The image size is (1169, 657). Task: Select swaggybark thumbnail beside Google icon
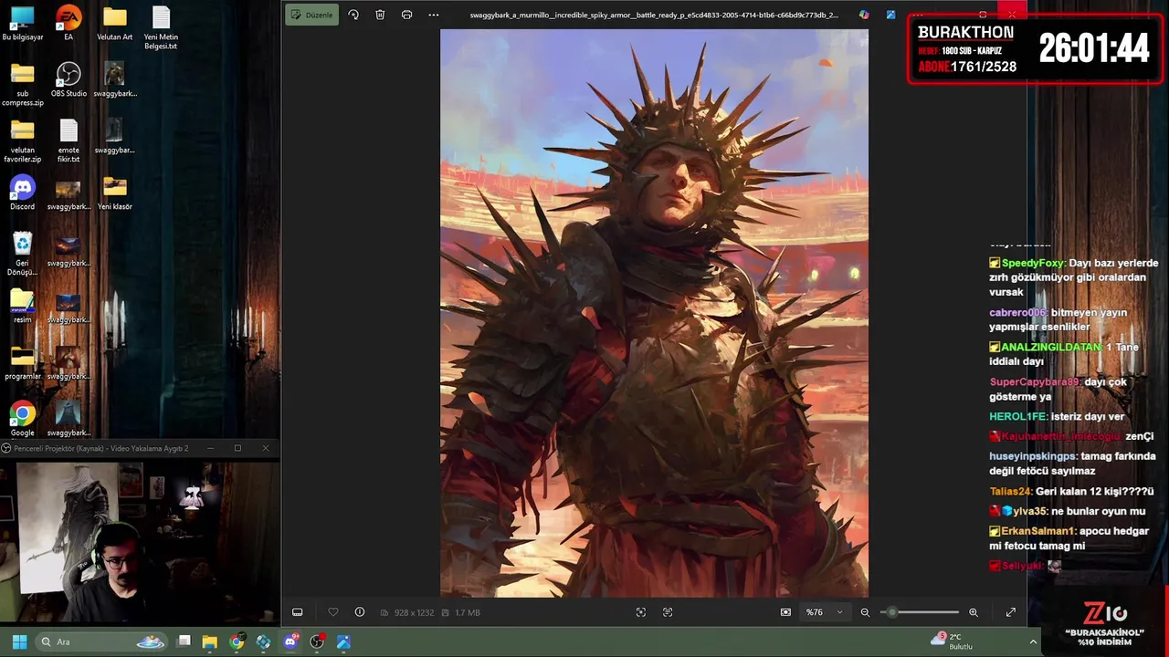click(x=68, y=420)
